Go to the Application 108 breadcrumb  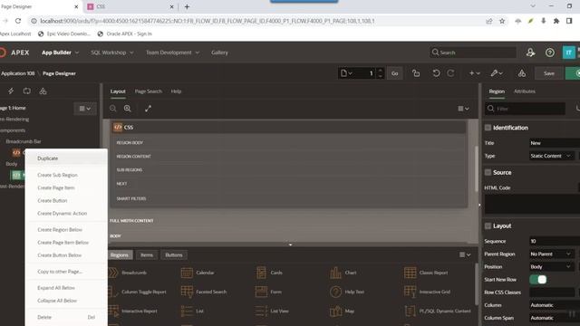click(x=17, y=73)
